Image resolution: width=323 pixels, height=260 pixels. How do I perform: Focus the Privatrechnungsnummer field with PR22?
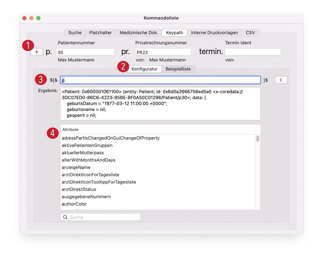163,52
